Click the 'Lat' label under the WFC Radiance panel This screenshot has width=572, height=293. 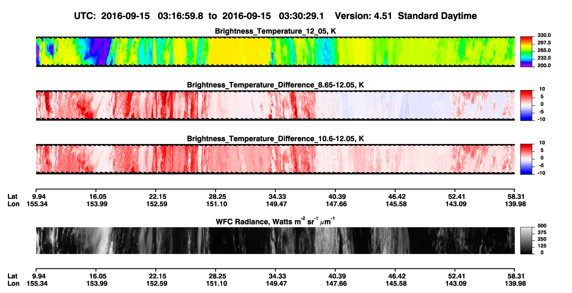tap(12, 276)
